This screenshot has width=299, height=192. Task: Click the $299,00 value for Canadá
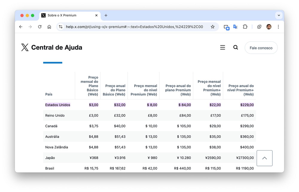tap(247, 126)
